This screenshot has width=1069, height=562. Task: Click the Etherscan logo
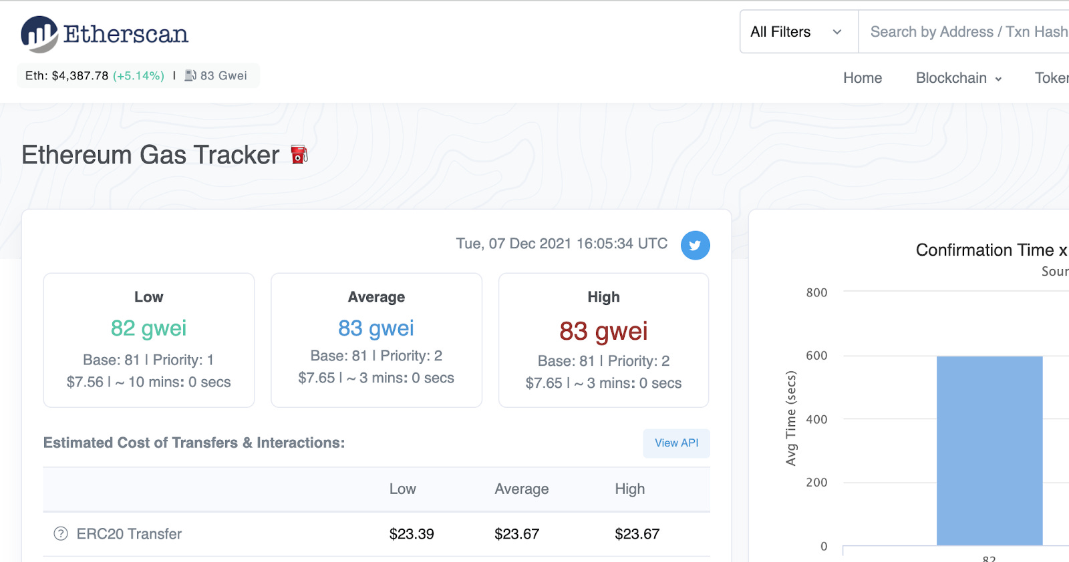tap(105, 34)
